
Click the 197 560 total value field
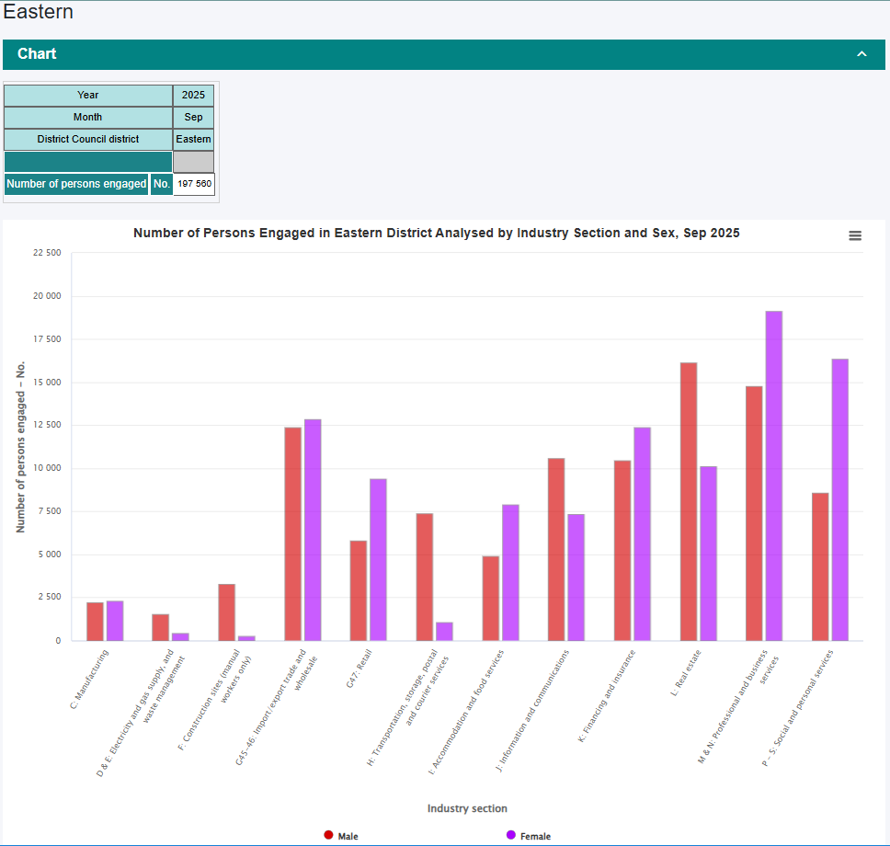193,184
